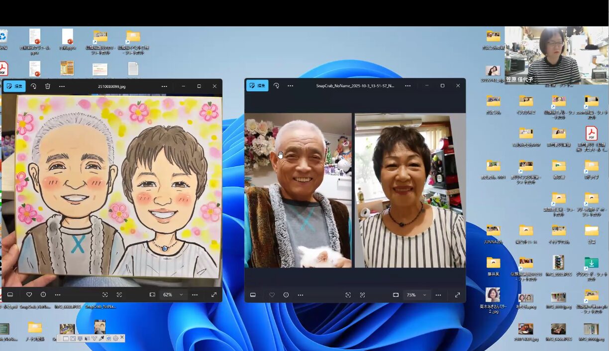
Task: Open file info in the SnapCrab photo window
Action: click(286, 294)
